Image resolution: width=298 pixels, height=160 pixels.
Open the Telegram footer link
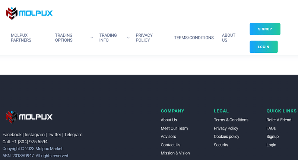click(x=73, y=135)
